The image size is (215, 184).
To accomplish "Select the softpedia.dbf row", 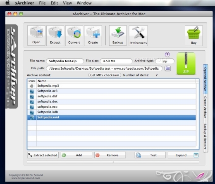I will [112, 96].
